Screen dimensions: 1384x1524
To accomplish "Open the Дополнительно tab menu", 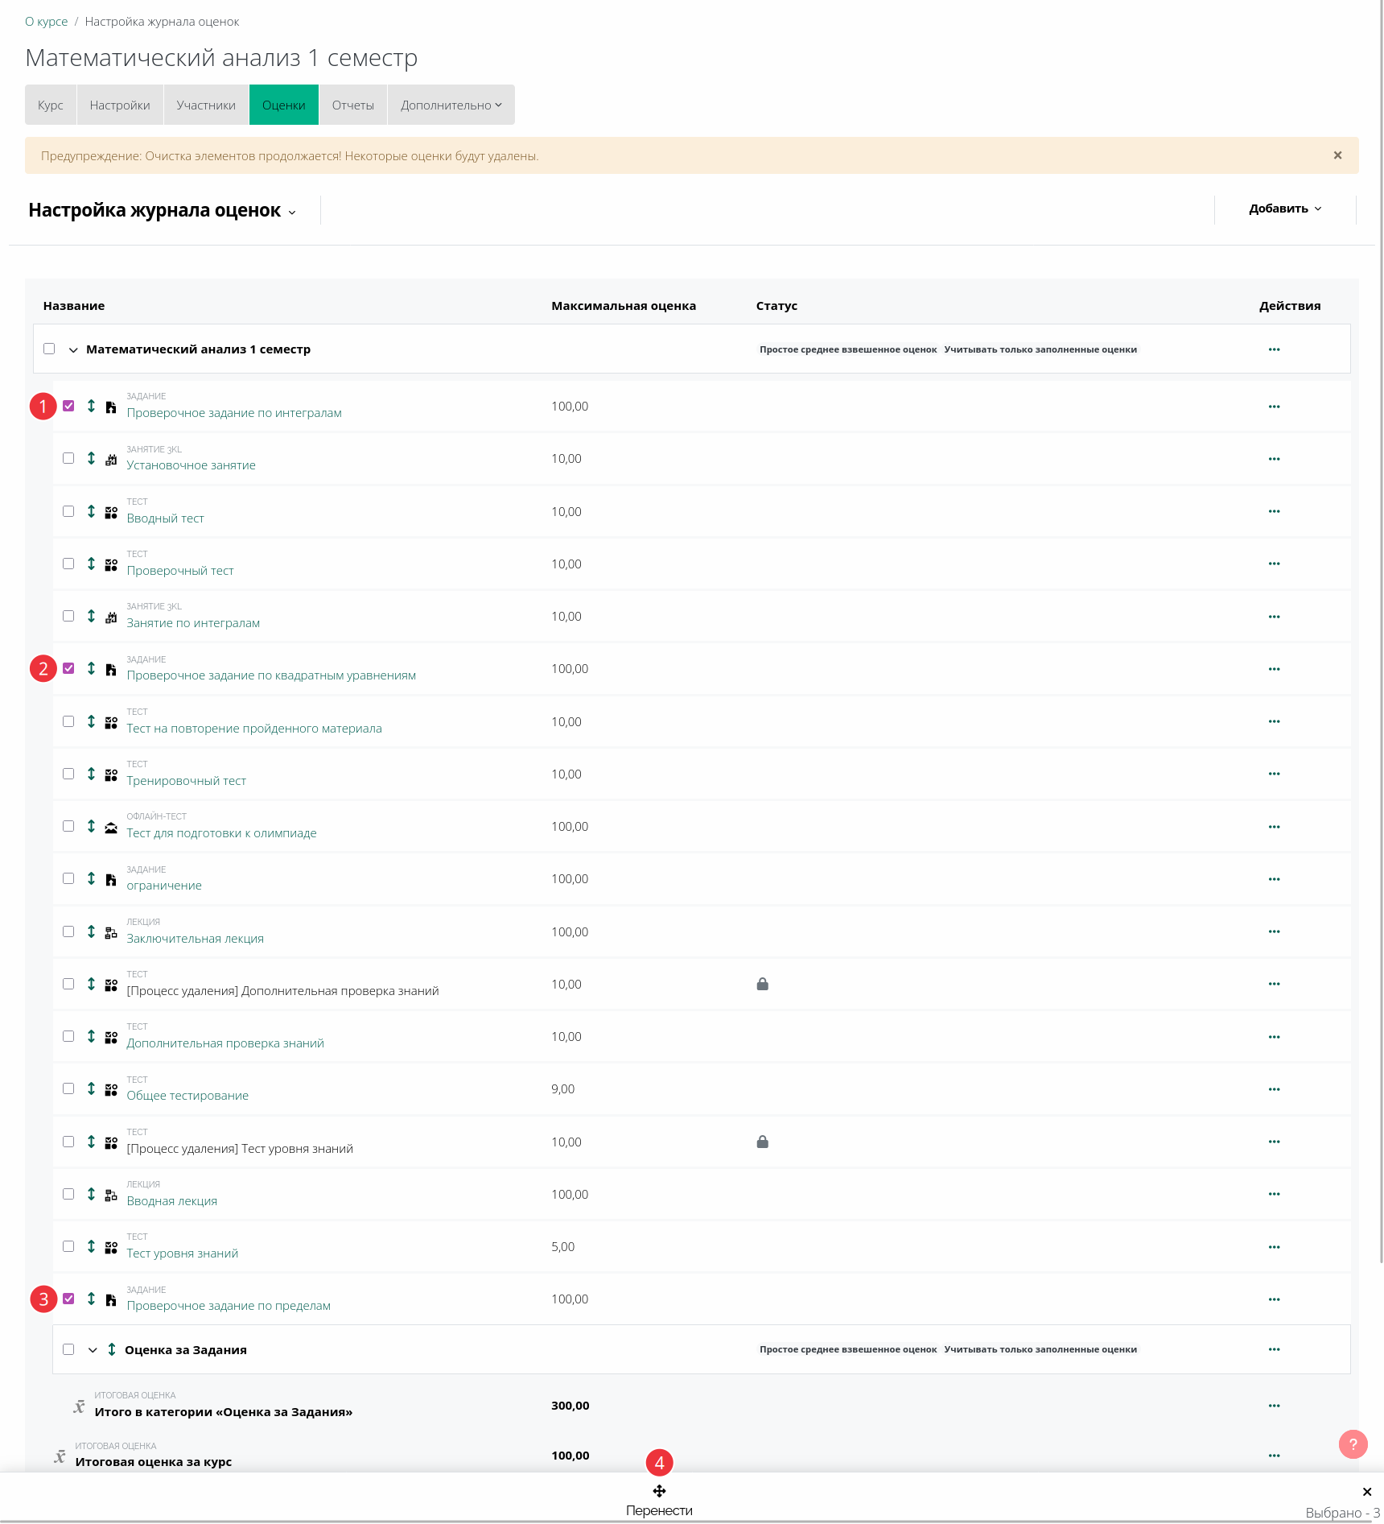I will point(451,105).
